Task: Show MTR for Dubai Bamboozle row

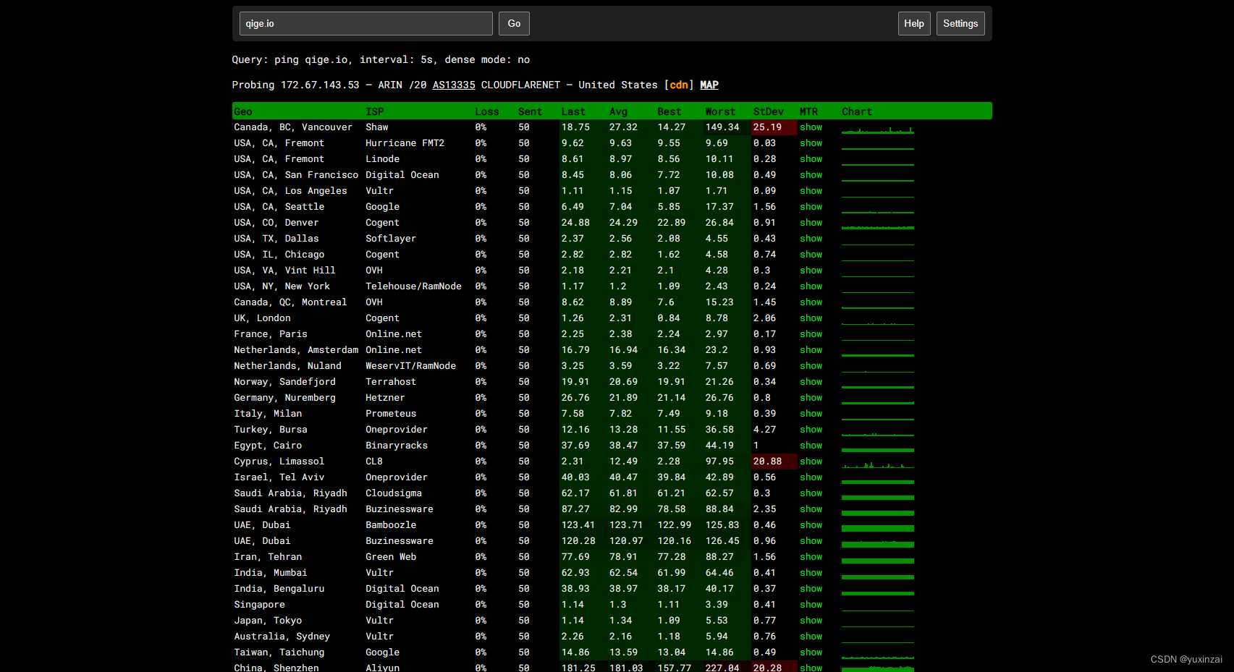Action: tap(811, 525)
